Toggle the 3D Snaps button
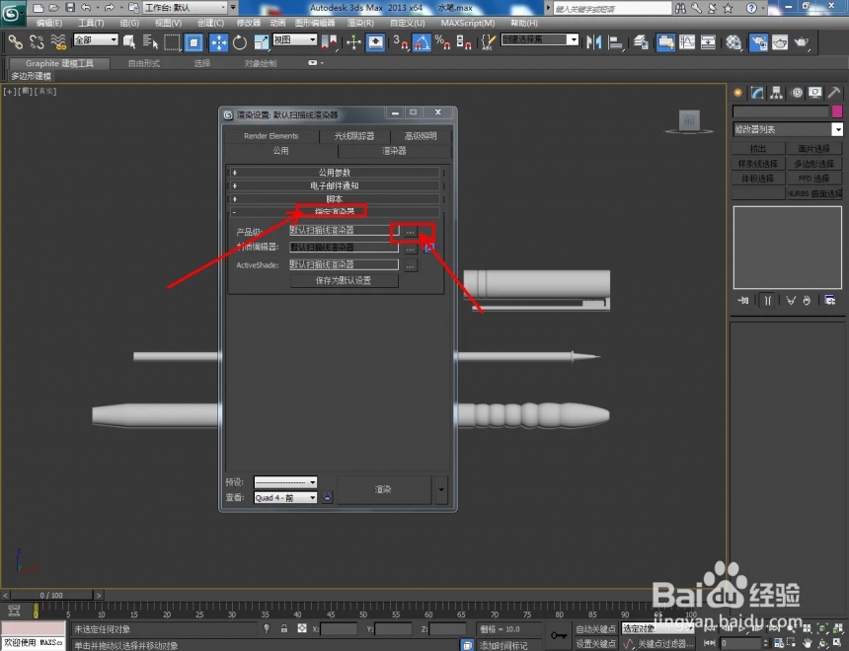Screen dimensions: 849x651 [x=401, y=42]
